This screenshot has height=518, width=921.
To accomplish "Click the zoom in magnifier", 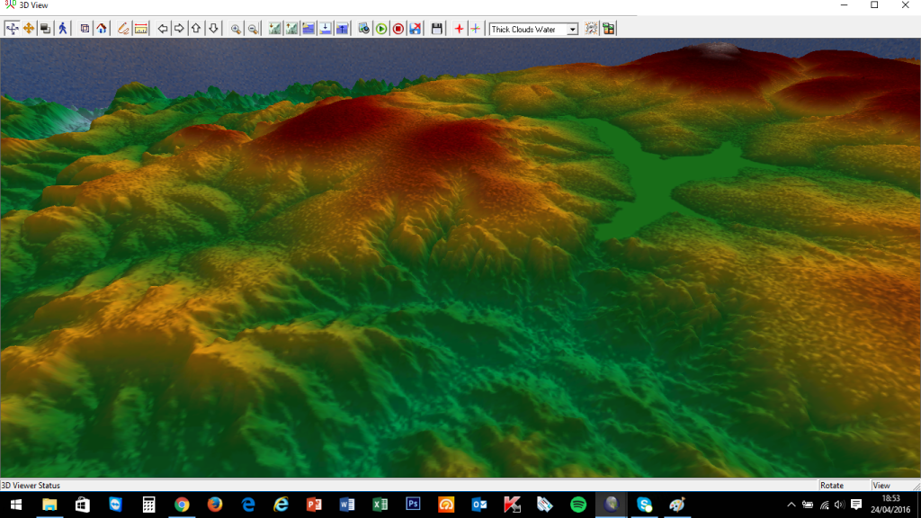I will coord(236,29).
